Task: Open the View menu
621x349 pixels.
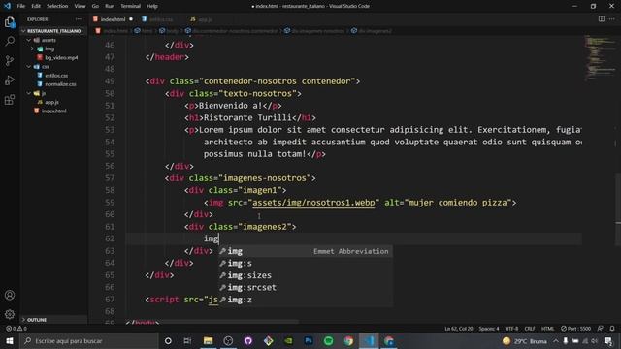Action: [x=80, y=6]
